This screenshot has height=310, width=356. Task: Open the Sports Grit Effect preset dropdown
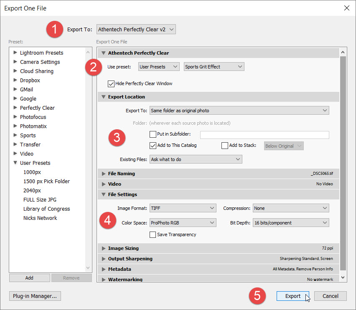pos(214,67)
